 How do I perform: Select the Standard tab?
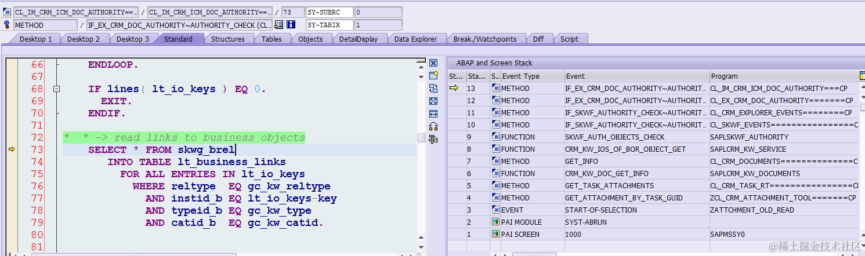[x=178, y=39]
